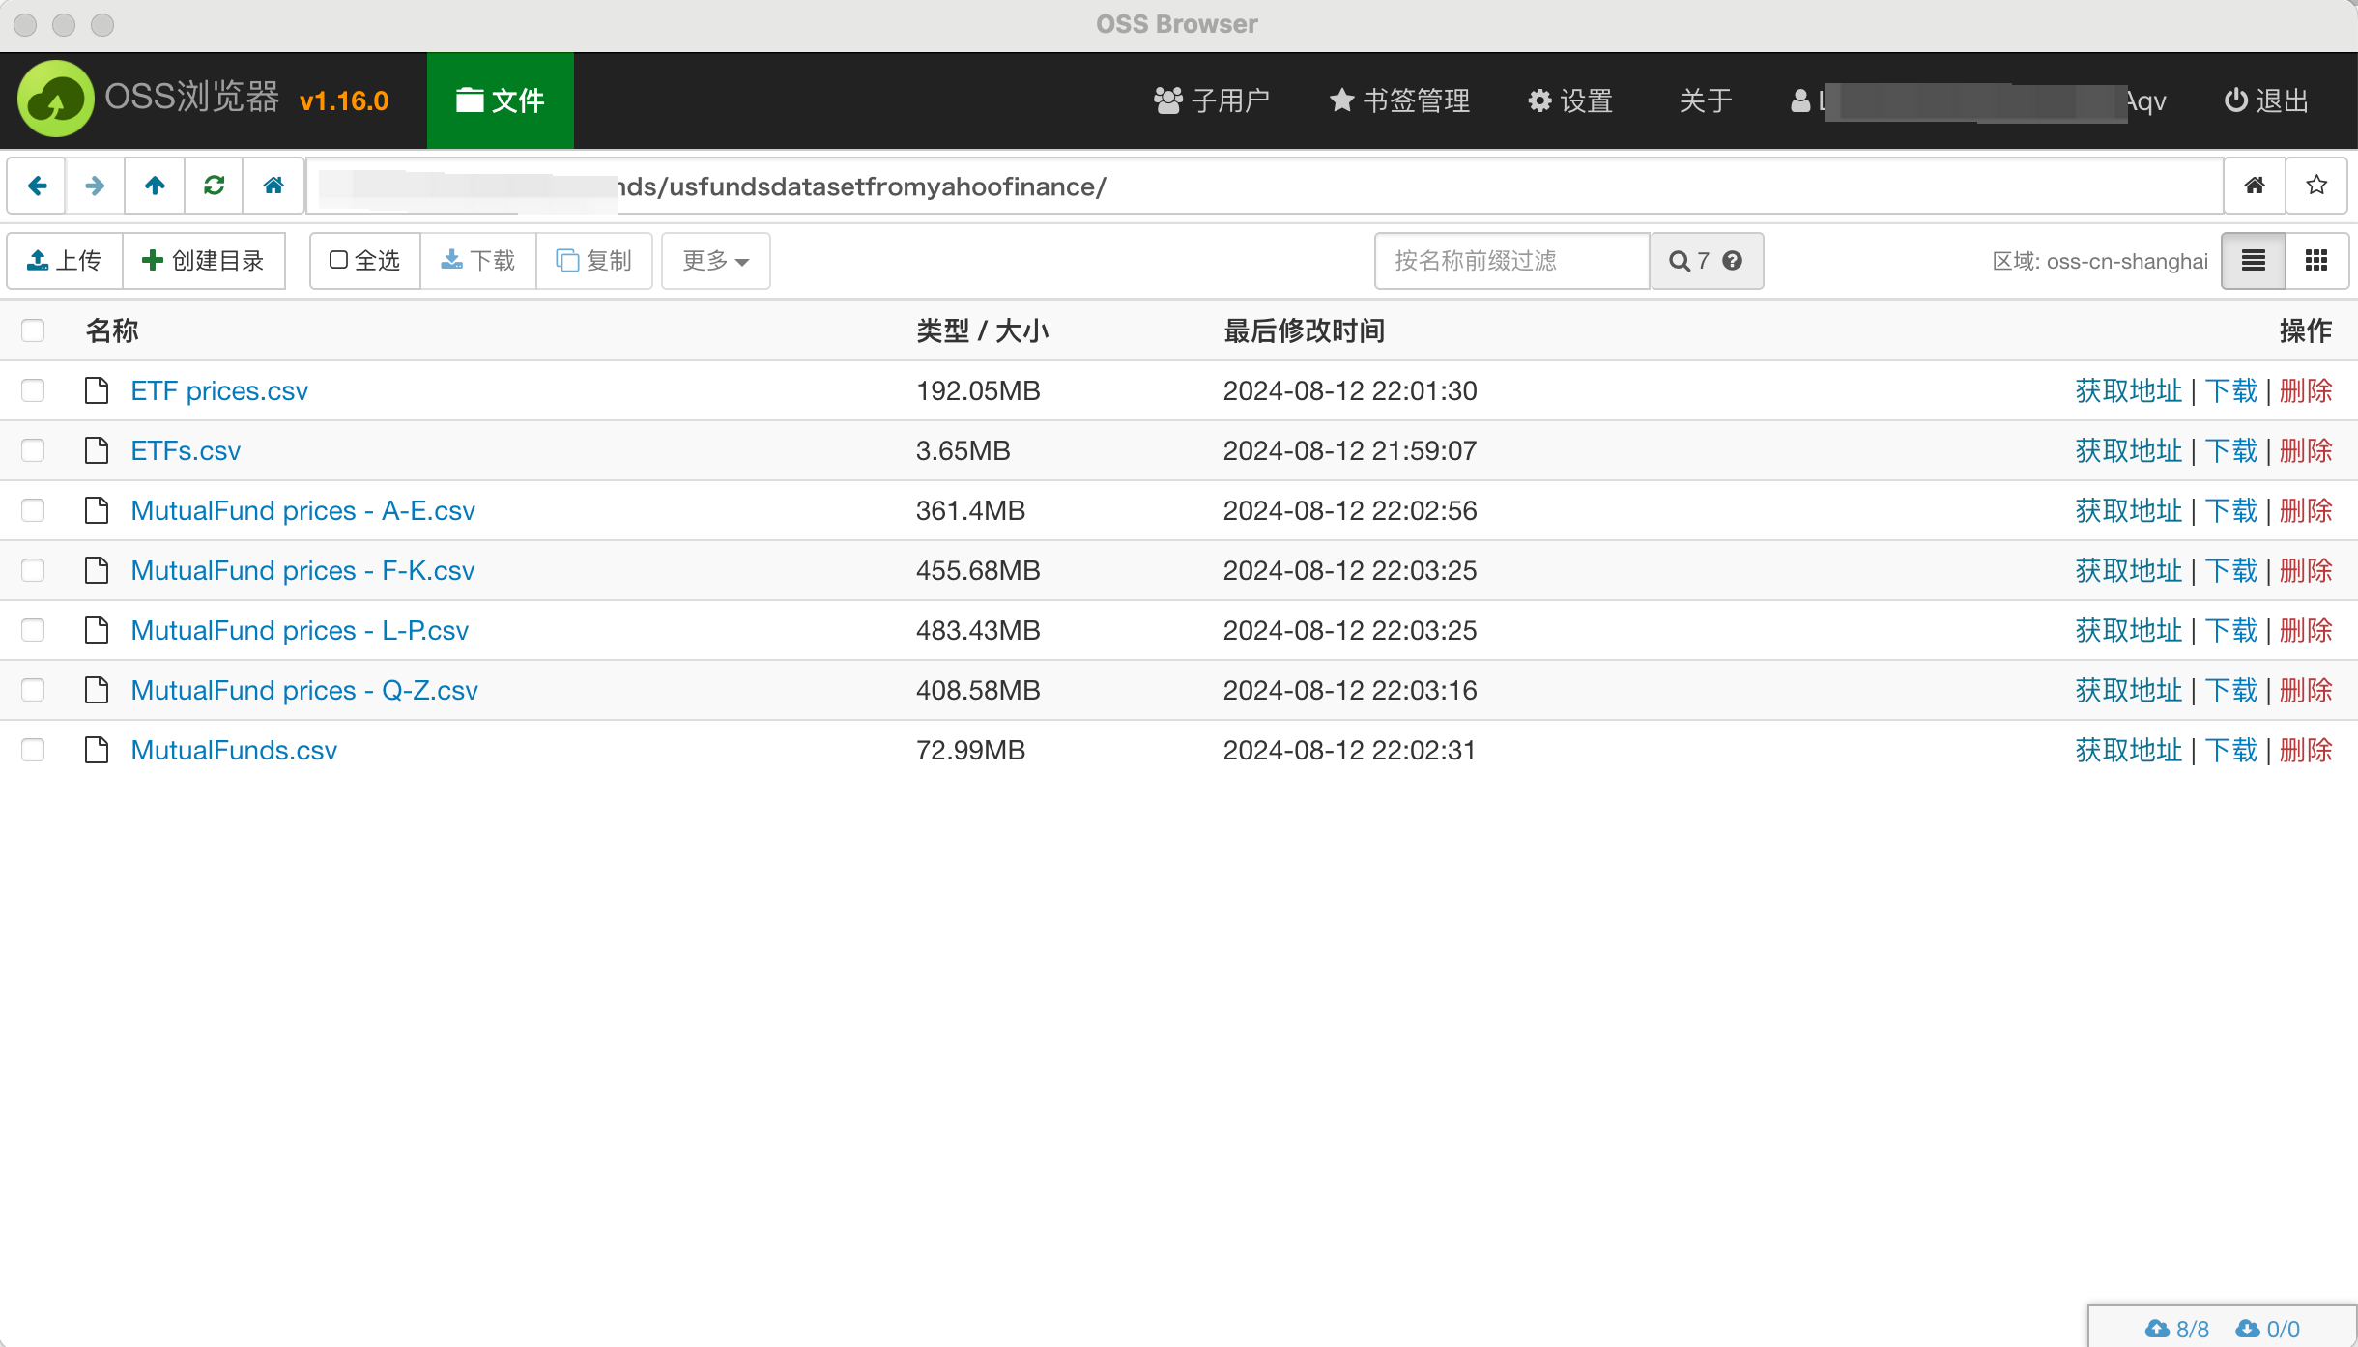Select MutualFunds.csv row checkbox
The width and height of the screenshot is (2358, 1347).
coord(33,750)
